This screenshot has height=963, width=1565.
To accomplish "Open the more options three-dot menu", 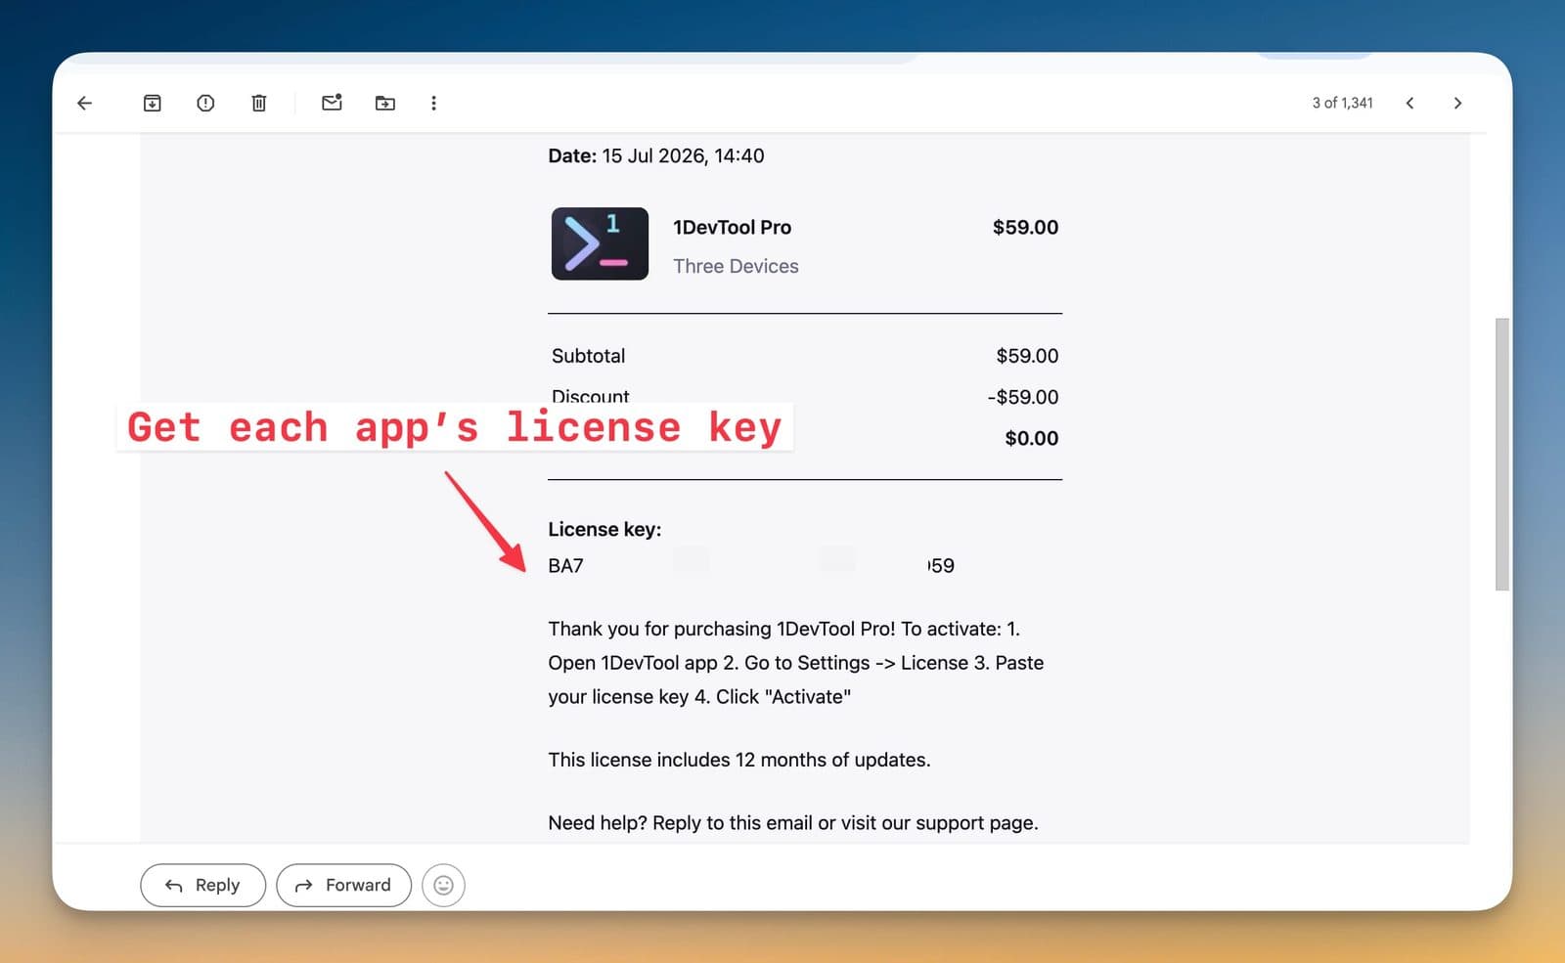I will pos(433,103).
